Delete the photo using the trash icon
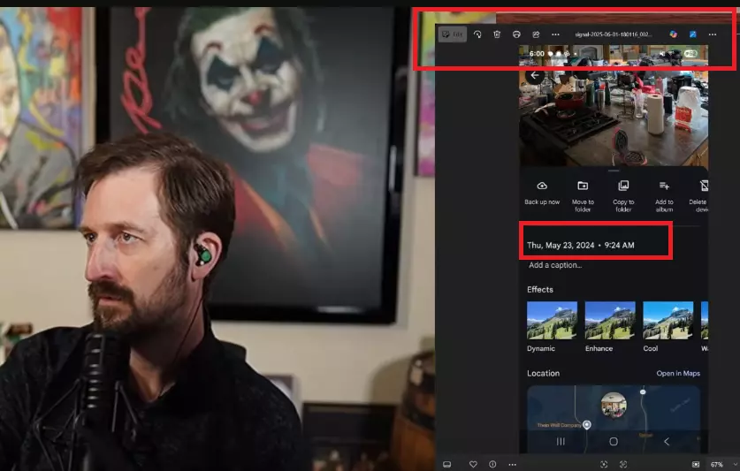The width and height of the screenshot is (740, 471). tap(497, 34)
